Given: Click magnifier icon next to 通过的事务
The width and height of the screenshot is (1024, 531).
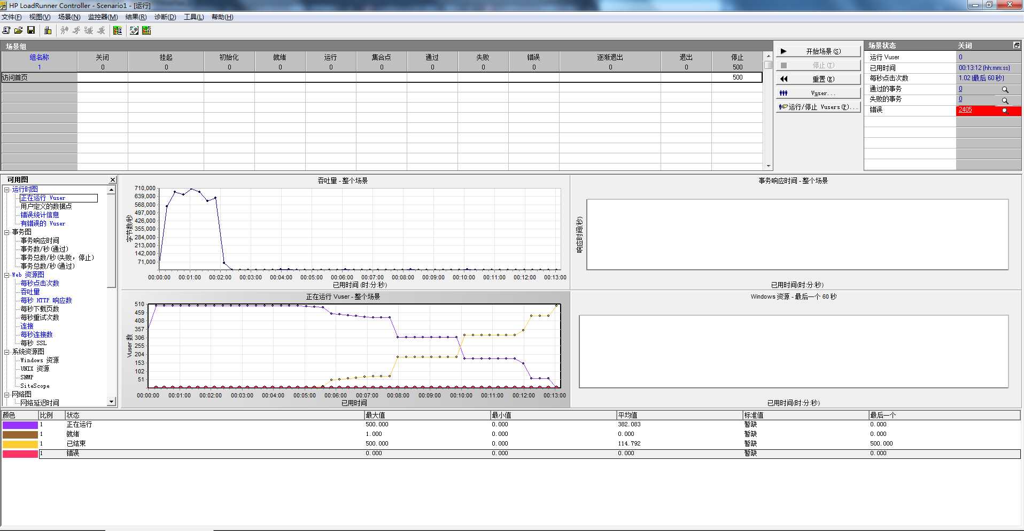Looking at the screenshot, I should [1005, 90].
